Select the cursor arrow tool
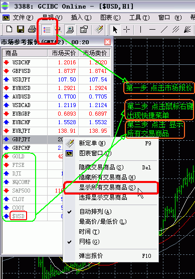195x279 pixels. (115, 29)
